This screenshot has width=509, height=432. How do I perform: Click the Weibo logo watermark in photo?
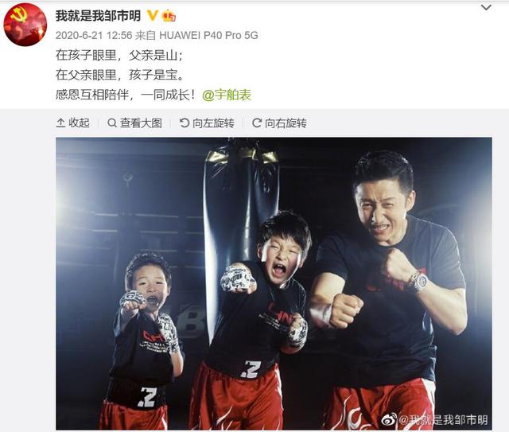[x=389, y=419]
